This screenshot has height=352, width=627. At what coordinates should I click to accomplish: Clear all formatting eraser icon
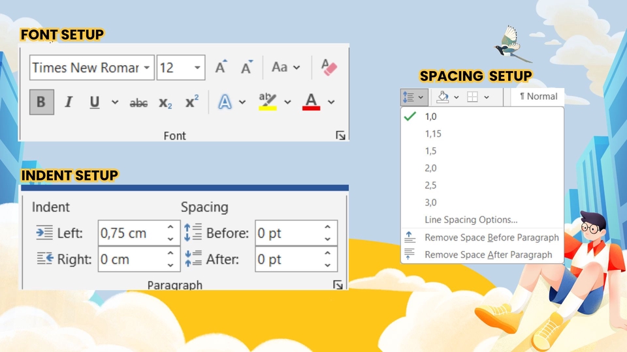tap(328, 67)
